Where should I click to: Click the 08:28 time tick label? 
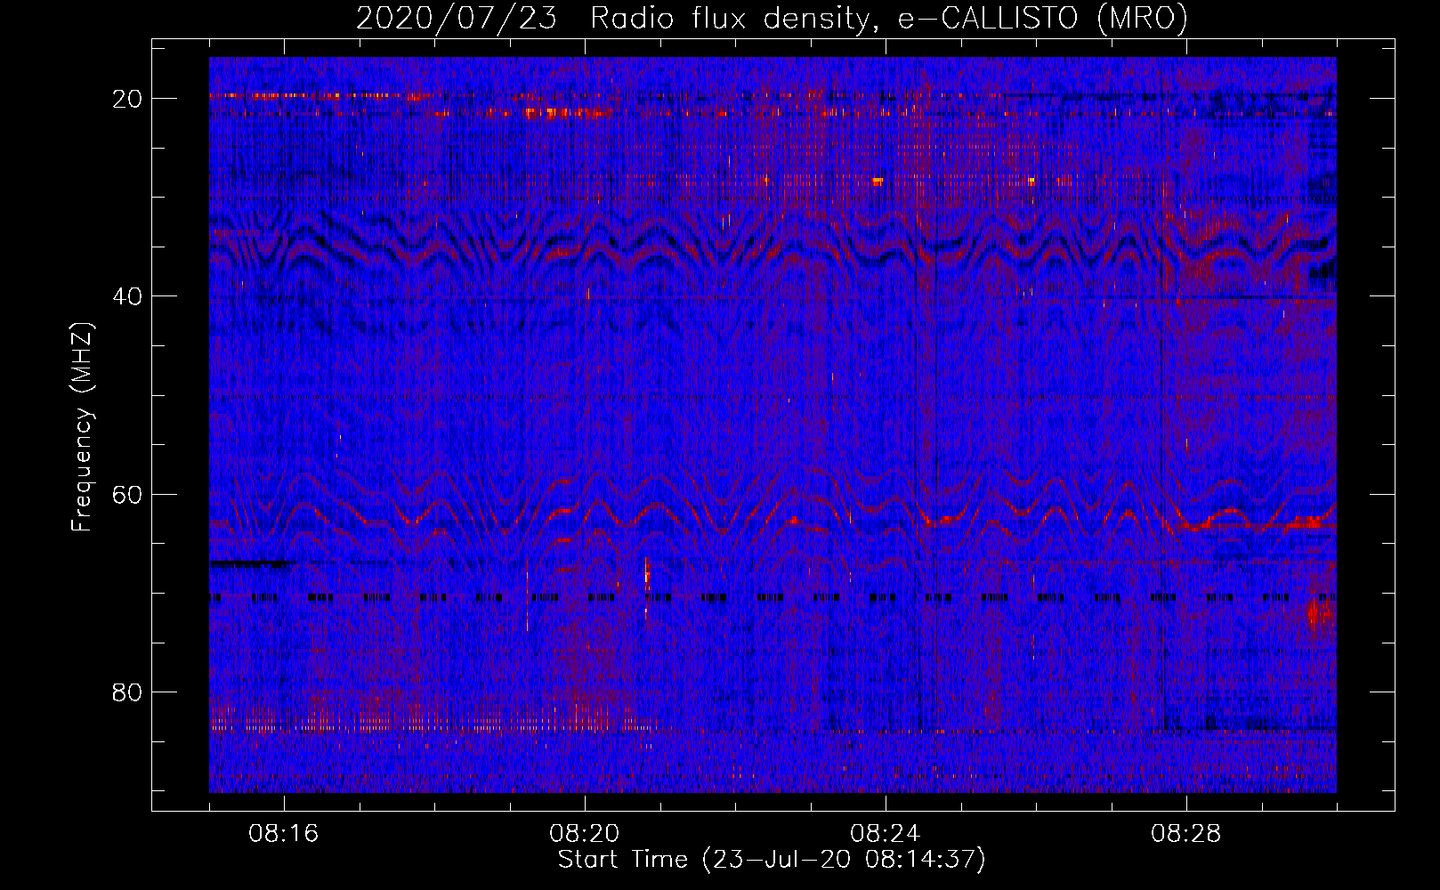coord(1186,834)
